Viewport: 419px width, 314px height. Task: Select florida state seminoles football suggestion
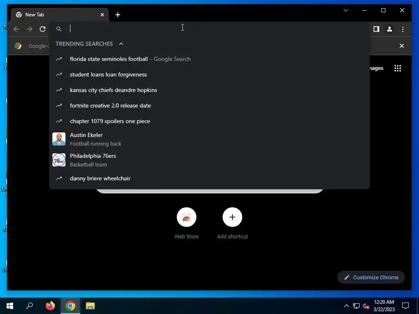click(x=209, y=59)
